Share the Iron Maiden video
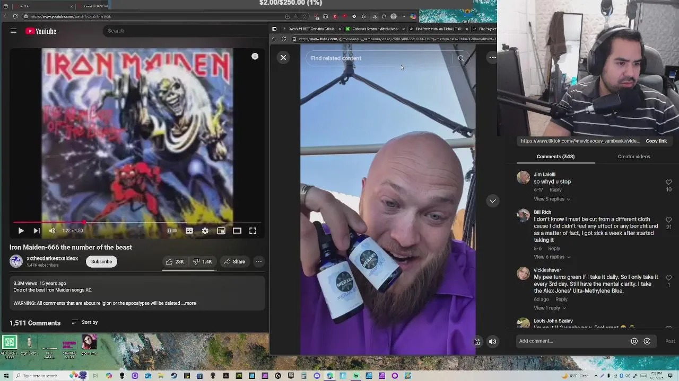The width and height of the screenshot is (679, 381). 234,261
